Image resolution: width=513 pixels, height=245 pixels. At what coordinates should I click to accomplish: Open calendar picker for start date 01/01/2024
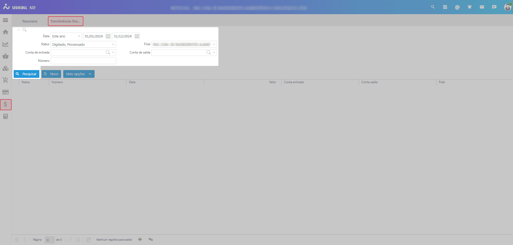108,36
